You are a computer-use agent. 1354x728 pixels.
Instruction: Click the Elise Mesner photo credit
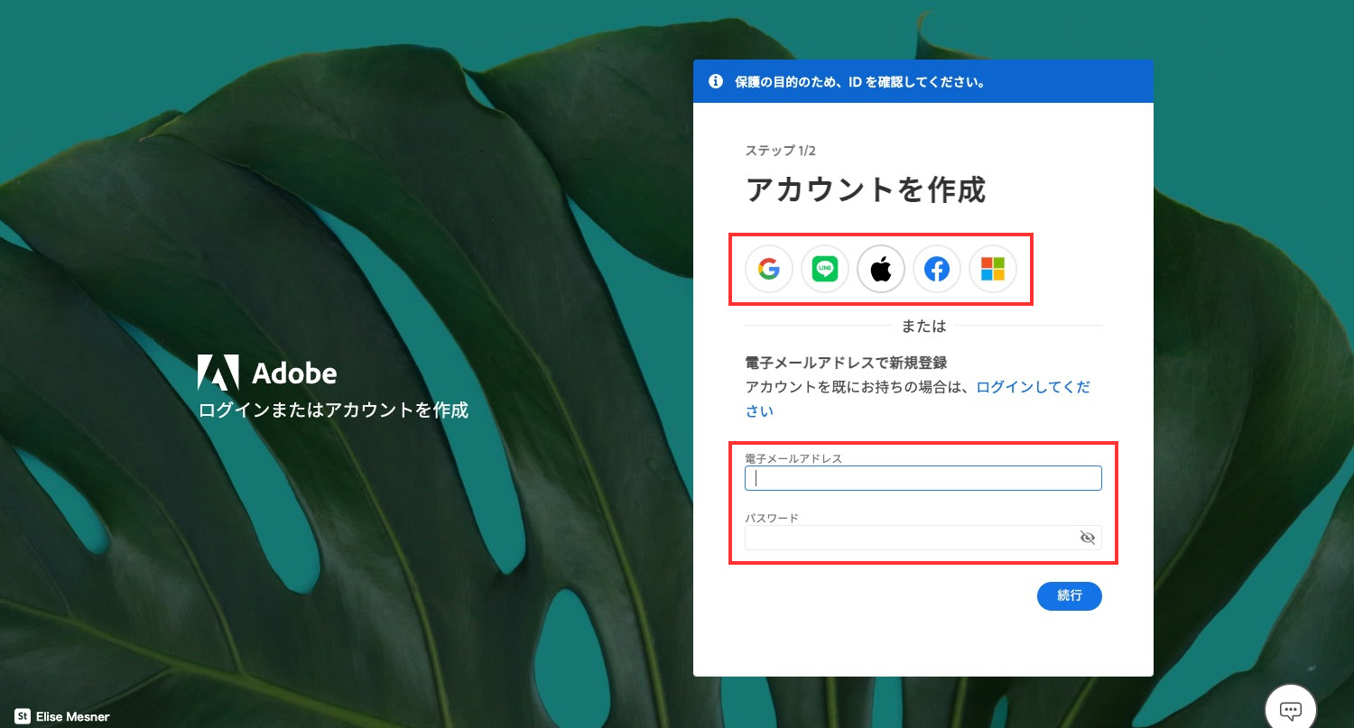pyautogui.click(x=73, y=717)
